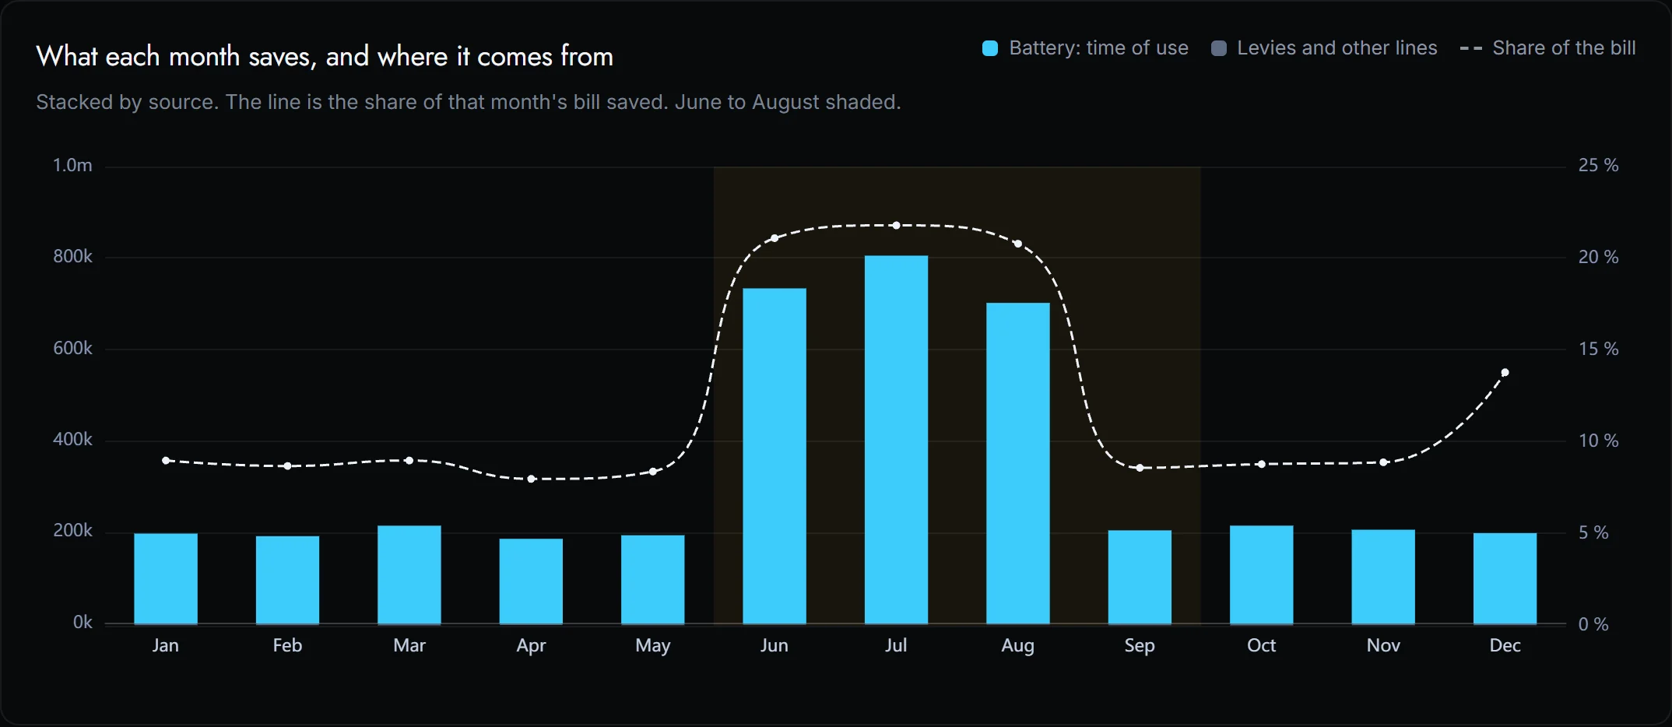Click the May bar
The image size is (1672, 727).
click(x=653, y=579)
